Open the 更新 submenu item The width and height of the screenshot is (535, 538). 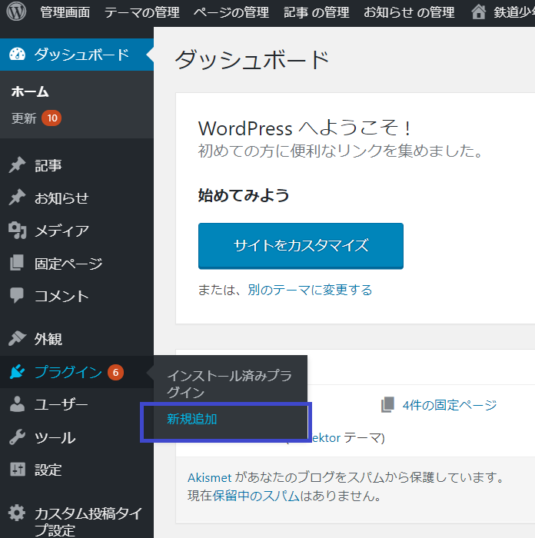tap(24, 118)
